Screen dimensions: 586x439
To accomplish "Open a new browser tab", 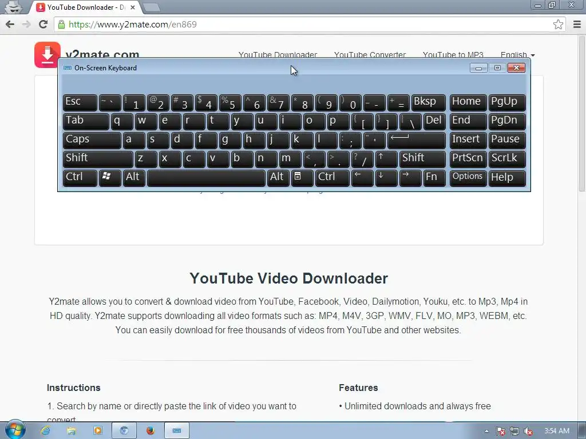I will pyautogui.click(x=151, y=7).
